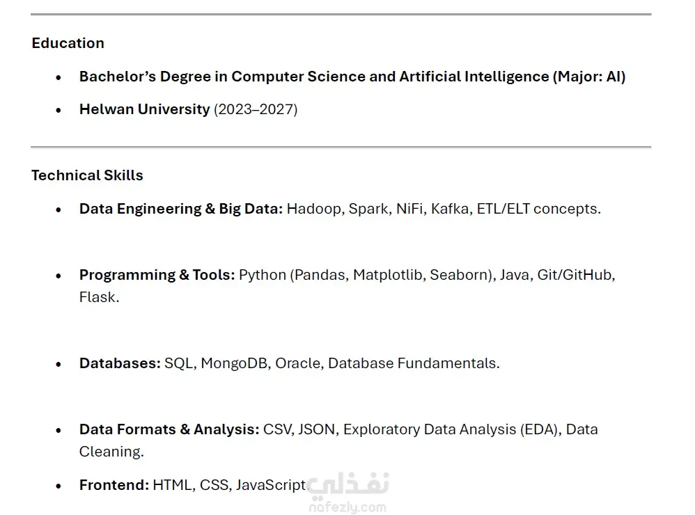Click the Frontend label
The height and width of the screenshot is (515, 695).
pos(114,485)
